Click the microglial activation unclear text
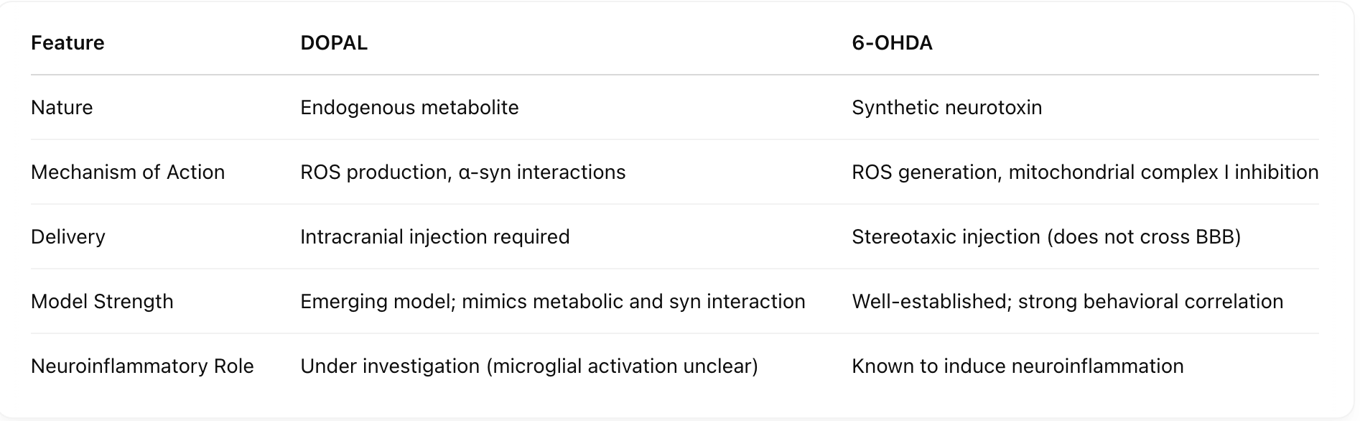The width and height of the screenshot is (1360, 421). pyautogui.click(x=622, y=366)
